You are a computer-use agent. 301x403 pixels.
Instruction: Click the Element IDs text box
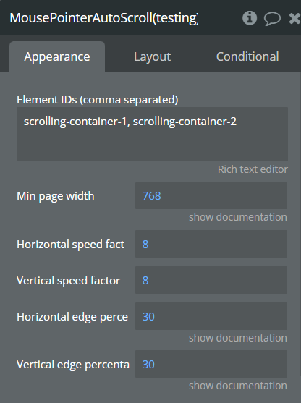[152, 134]
